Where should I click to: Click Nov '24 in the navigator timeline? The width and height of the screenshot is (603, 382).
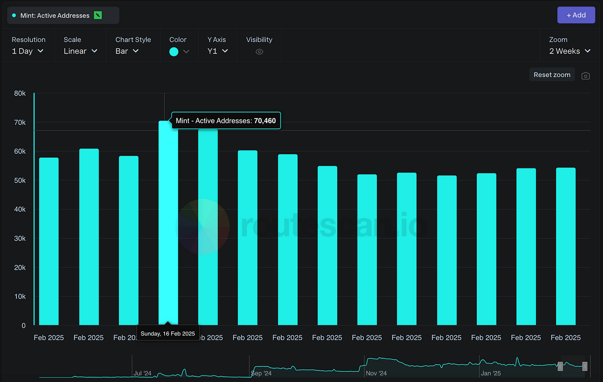pyautogui.click(x=376, y=373)
